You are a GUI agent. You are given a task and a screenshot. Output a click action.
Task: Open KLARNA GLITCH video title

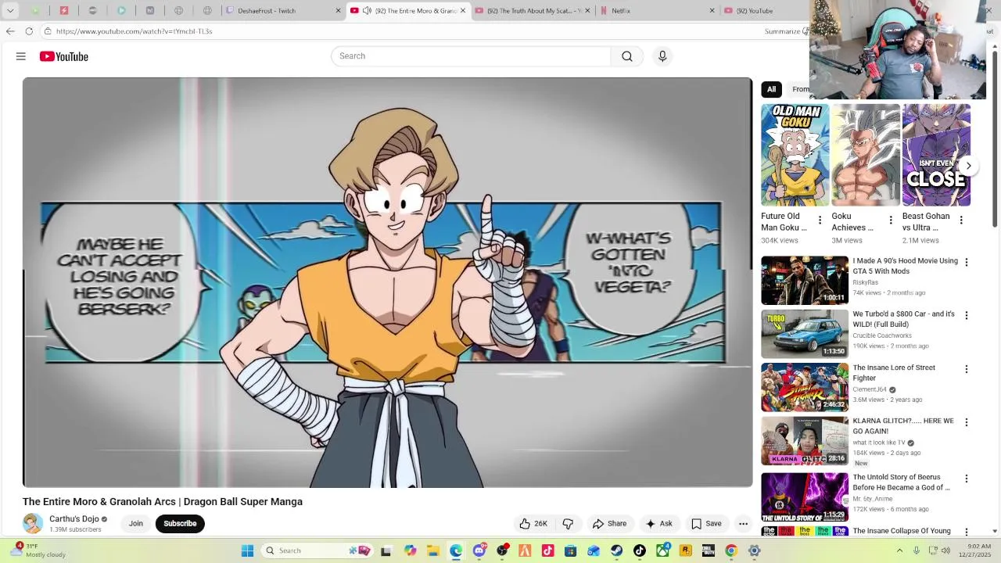(903, 426)
